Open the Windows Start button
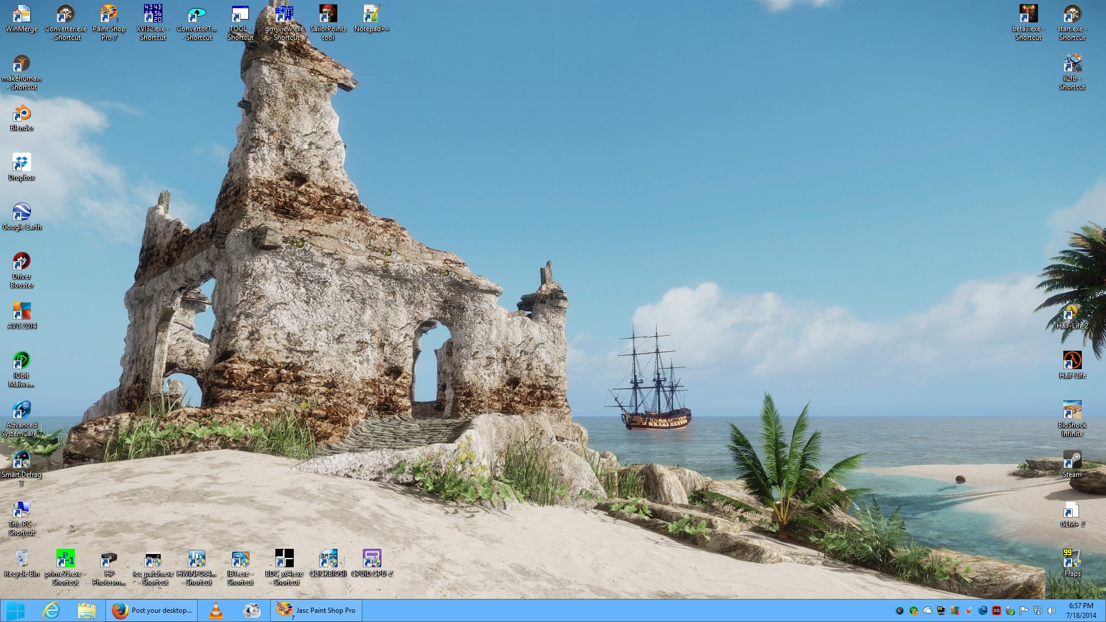The width and height of the screenshot is (1106, 622). coord(16,610)
